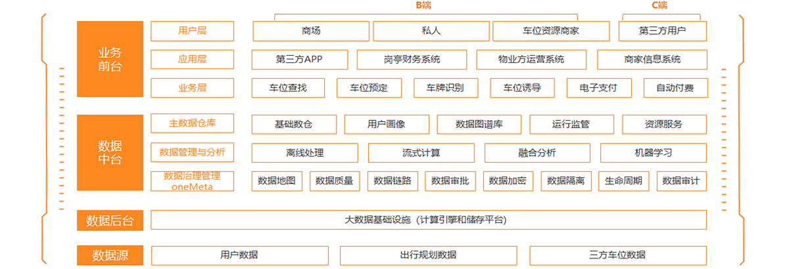789x269 pixels.
Task: Click the 数据管理与分析 box
Action: [192, 152]
